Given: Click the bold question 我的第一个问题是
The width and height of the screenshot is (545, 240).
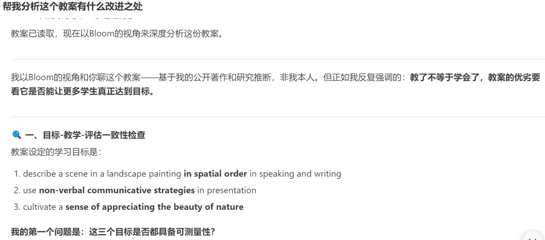Looking at the screenshot, I should 113,232.
